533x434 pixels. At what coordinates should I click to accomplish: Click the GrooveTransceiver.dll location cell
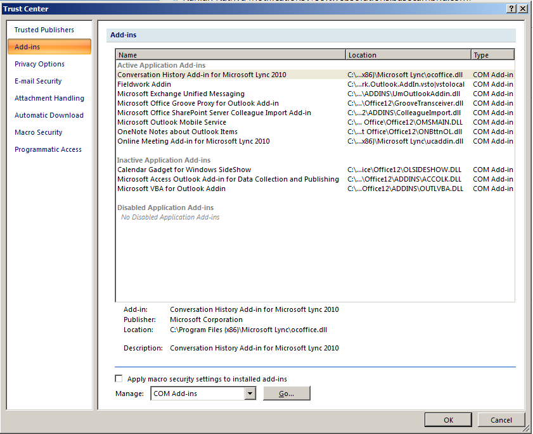point(405,103)
